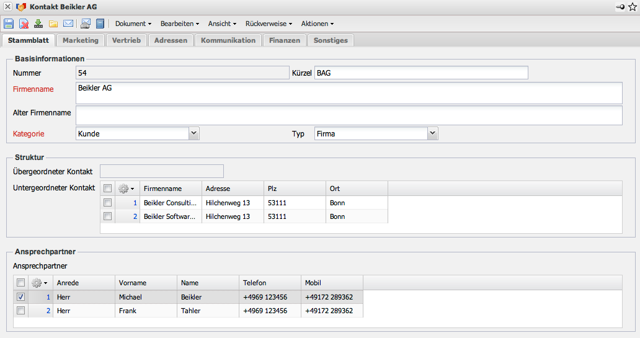
Task: Click the blue floppy disk save icon
Action: click(x=9, y=24)
